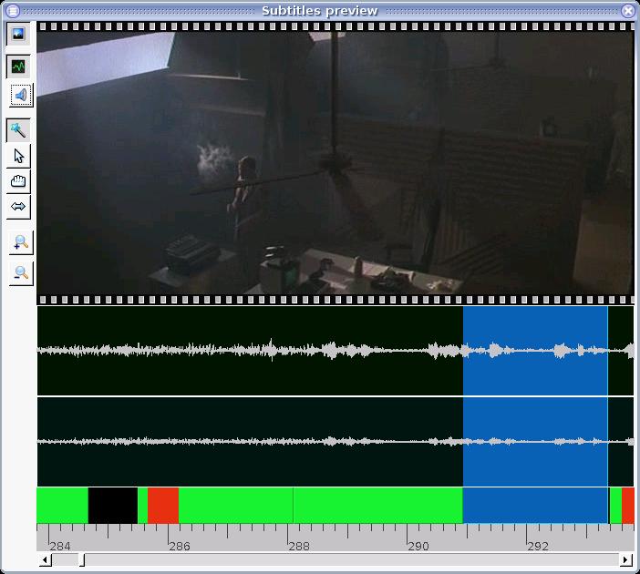640x574 pixels.
Task: Click the blue selected subtitle segment in bar
Action: coord(535,506)
